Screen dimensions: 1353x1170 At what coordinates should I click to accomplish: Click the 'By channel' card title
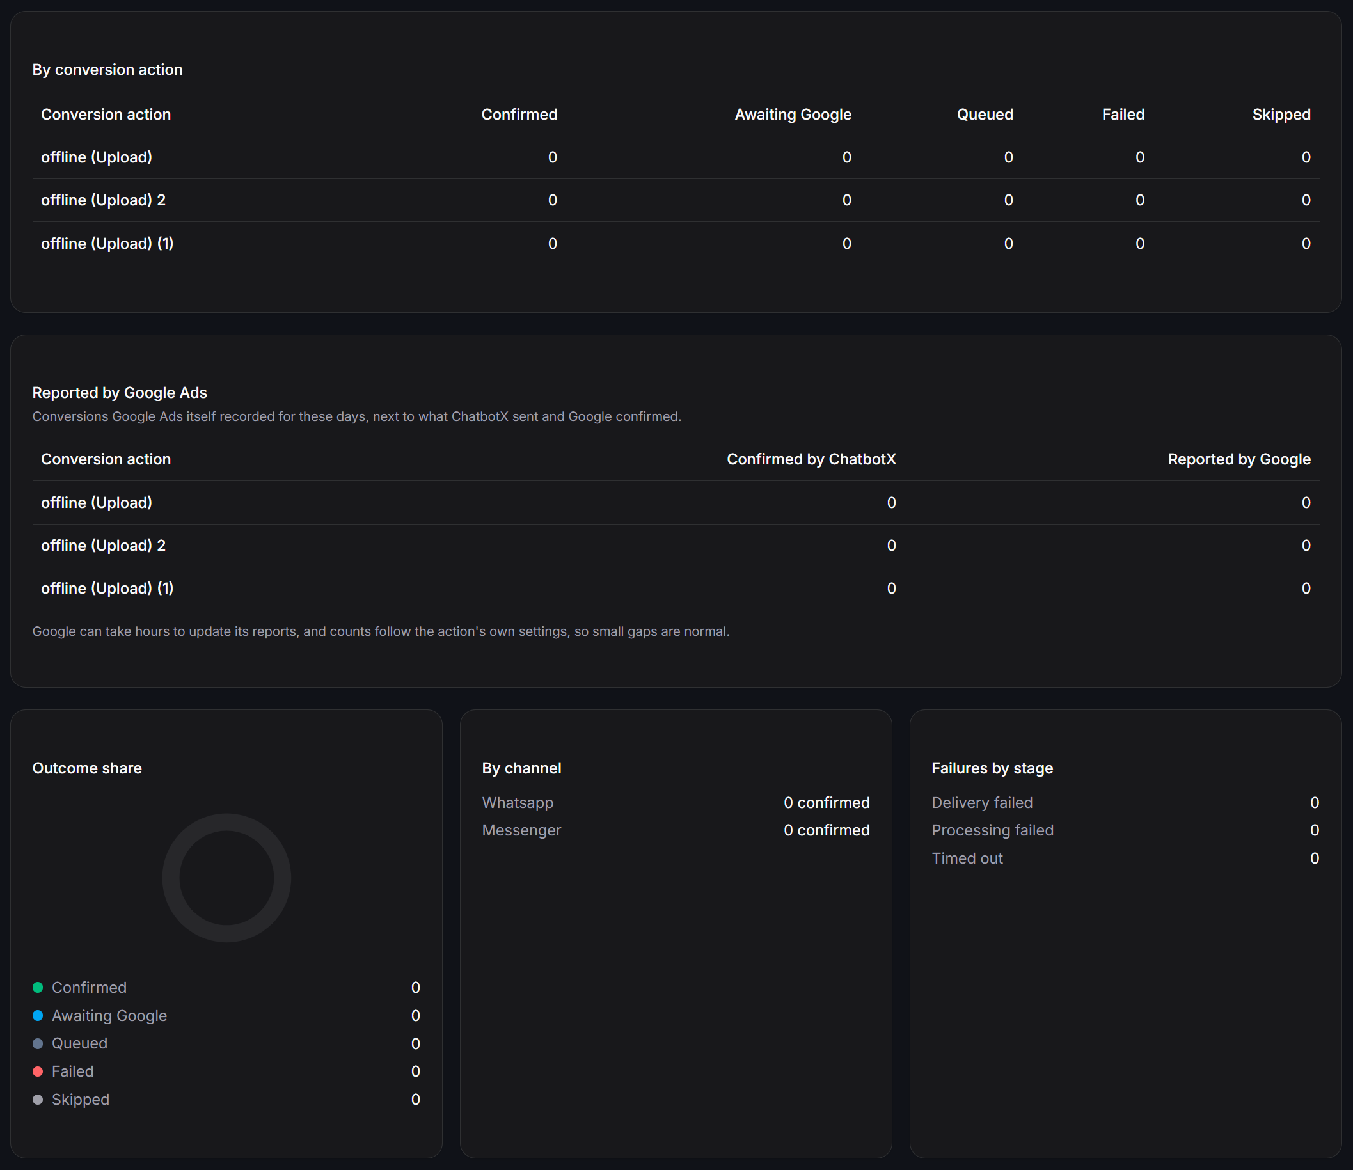(521, 768)
